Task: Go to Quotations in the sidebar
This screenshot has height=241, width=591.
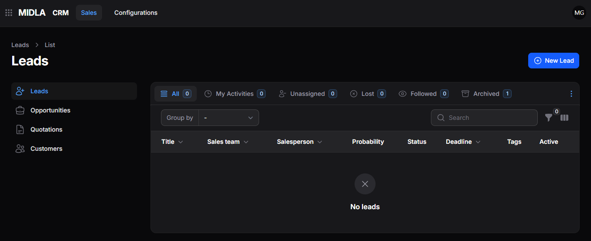Action: coord(74,129)
